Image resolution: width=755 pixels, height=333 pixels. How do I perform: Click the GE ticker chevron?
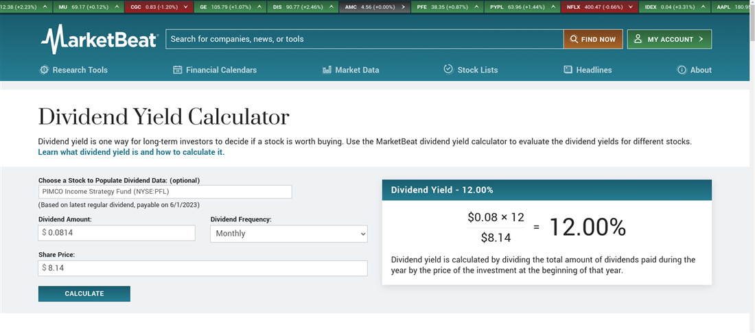(259, 8)
